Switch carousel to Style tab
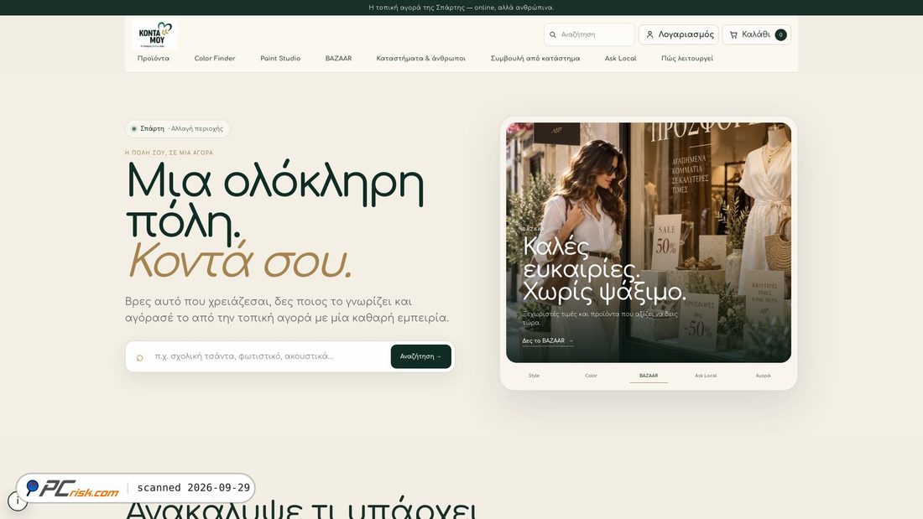923x519 pixels. [x=534, y=376]
